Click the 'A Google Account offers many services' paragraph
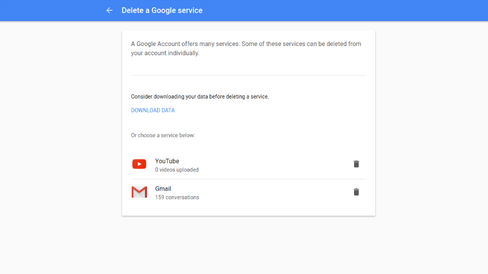 tap(246, 48)
